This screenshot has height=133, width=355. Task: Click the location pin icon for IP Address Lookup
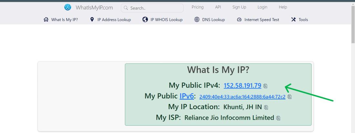click(x=92, y=19)
